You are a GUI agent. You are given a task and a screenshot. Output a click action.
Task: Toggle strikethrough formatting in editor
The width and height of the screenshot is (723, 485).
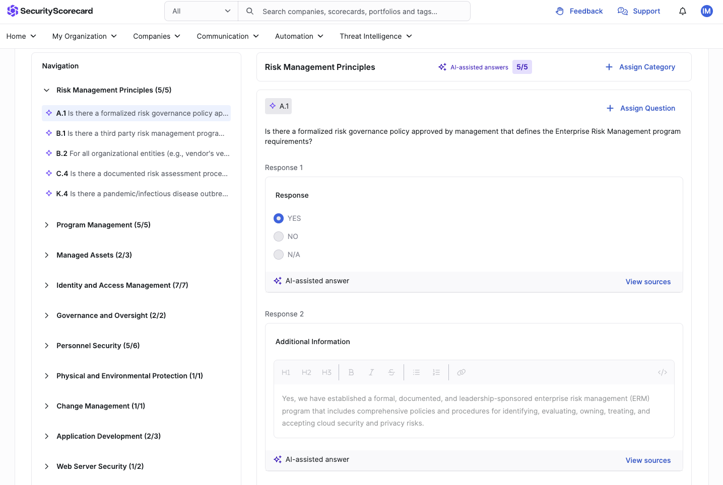[391, 372]
